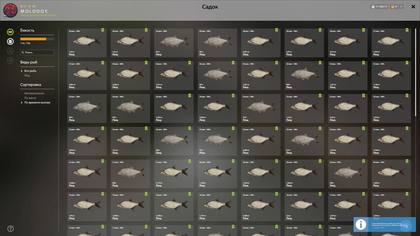Viewport: 420px width, 236px height.
Task: Click the capacity count 114 / 150
Action: point(25,43)
